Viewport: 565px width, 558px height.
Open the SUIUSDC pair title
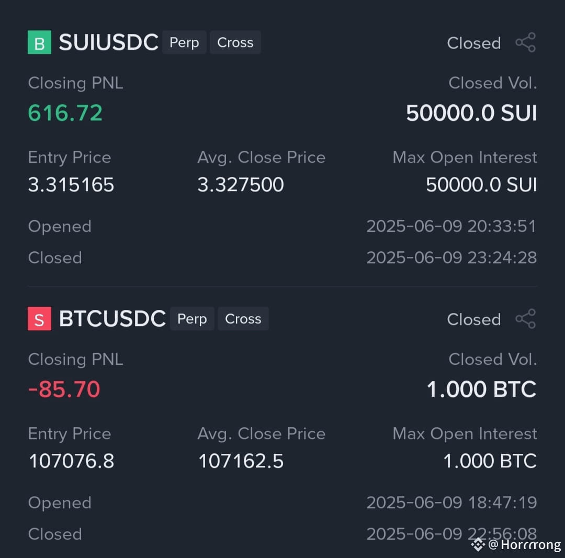[108, 42]
